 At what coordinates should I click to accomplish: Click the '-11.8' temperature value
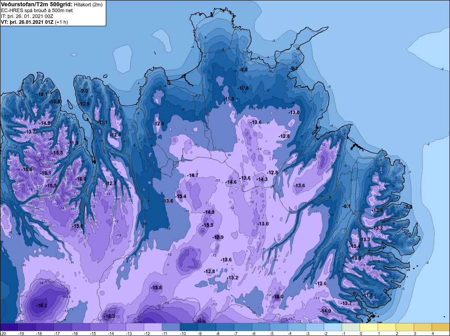229,99
